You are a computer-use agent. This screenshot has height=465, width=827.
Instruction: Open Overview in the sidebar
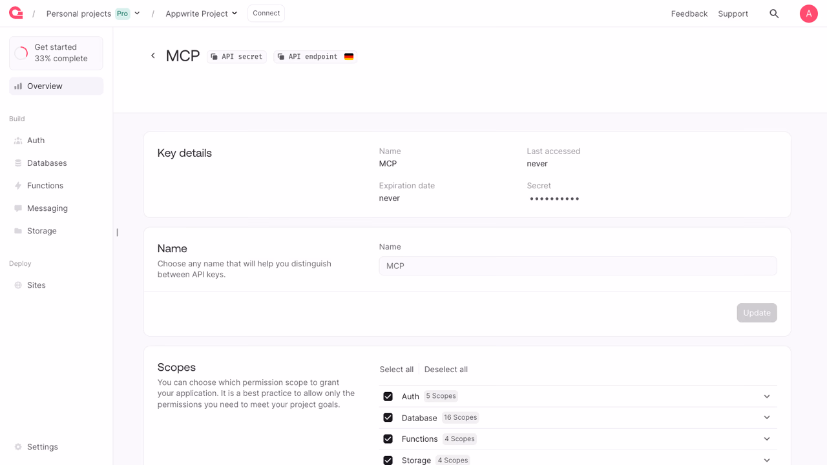tap(56, 86)
